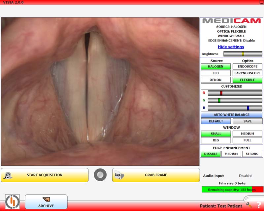Click the CUSTOMIZED button
Image resolution: width=264 pixels, height=211 pixels.
click(231, 86)
